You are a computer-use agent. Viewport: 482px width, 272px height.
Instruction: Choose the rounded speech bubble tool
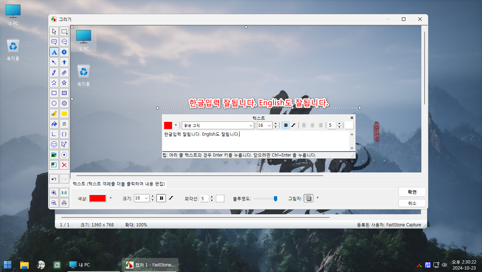[x=64, y=42]
